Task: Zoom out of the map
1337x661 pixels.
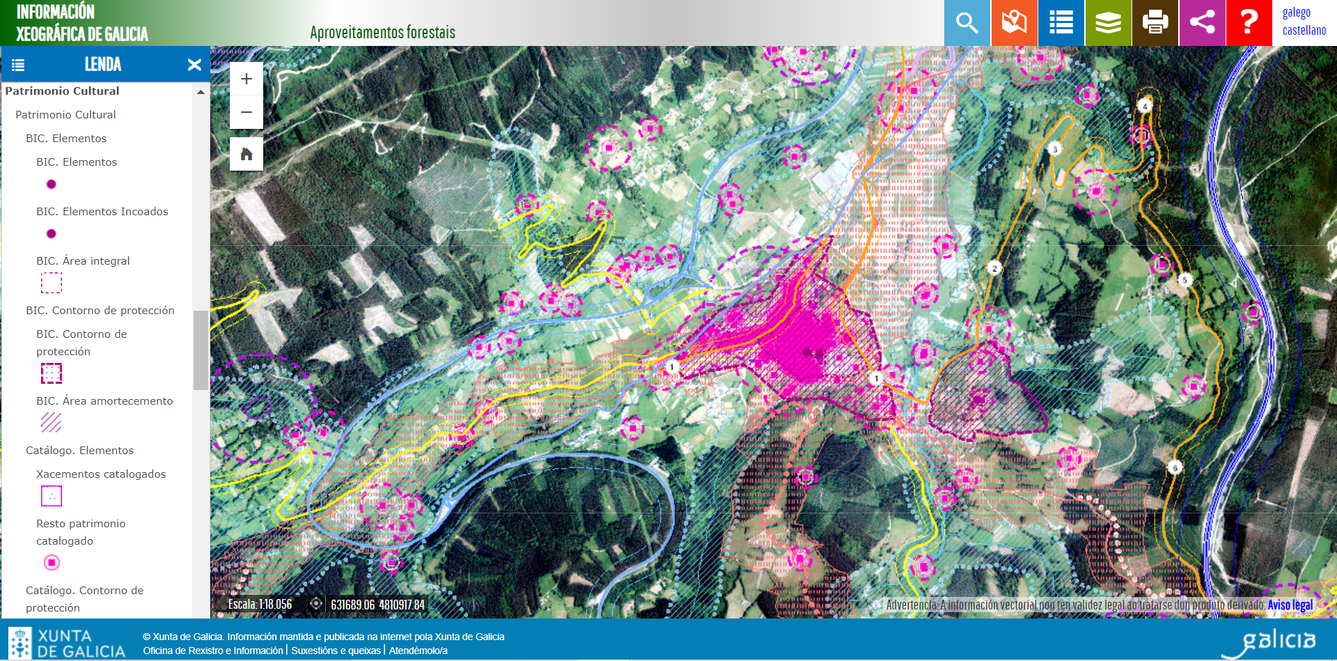Action: click(247, 112)
